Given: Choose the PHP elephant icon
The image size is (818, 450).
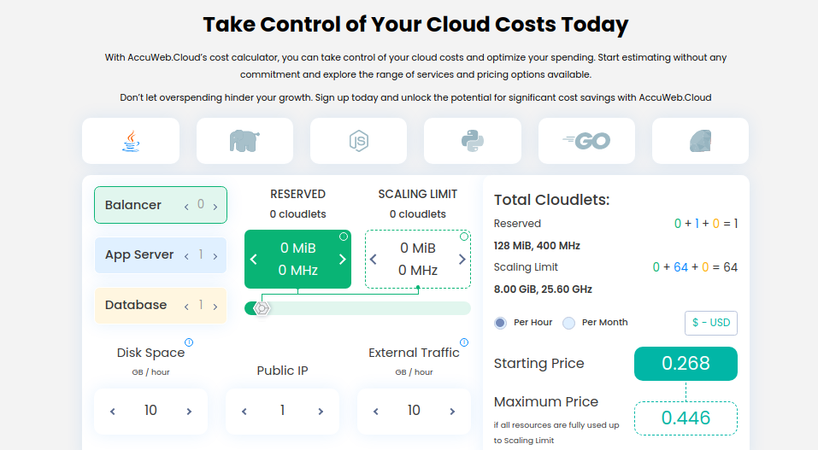Looking at the screenshot, I should (244, 141).
